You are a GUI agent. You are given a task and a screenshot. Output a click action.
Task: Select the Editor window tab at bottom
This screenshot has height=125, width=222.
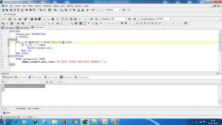[x=7, y=113]
